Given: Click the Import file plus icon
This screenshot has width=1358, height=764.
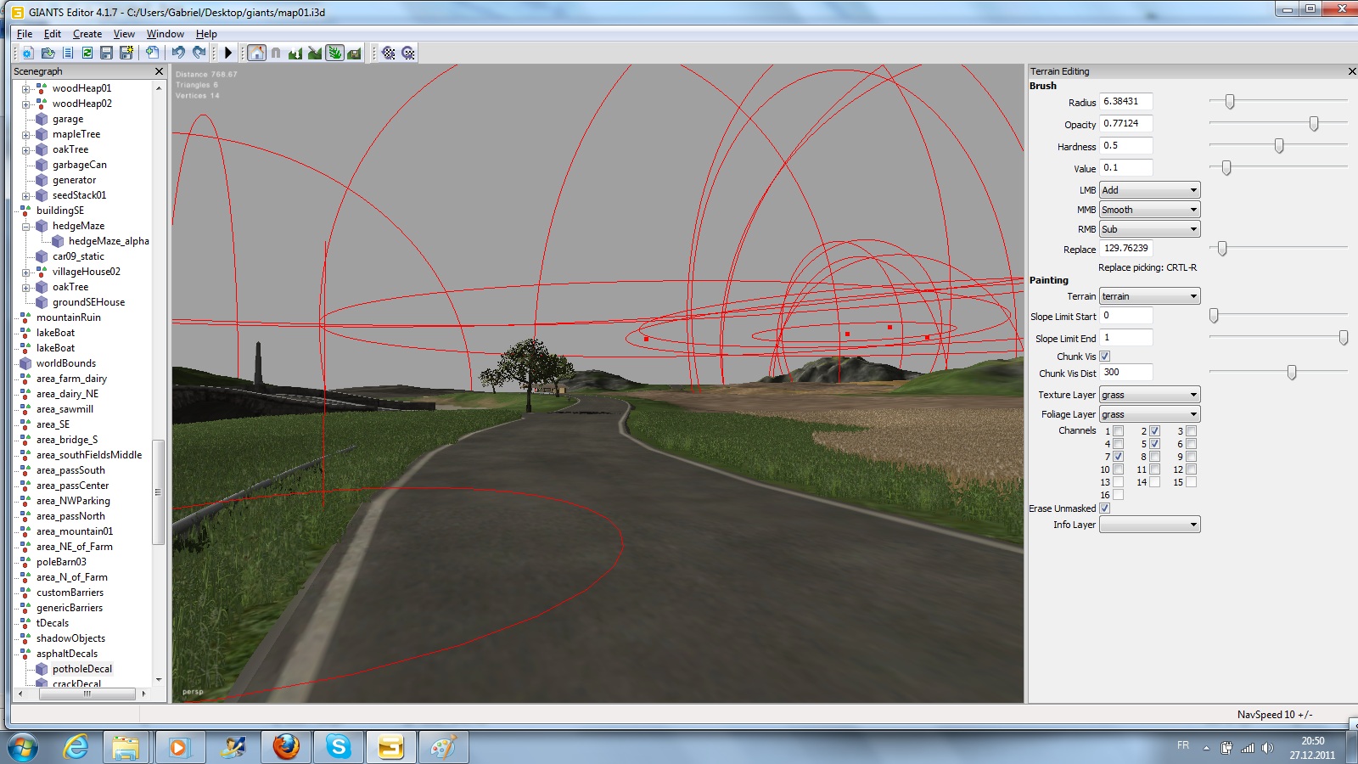Looking at the screenshot, I should pyautogui.click(x=152, y=53).
